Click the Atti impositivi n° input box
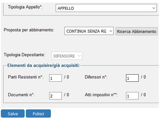 132,96
